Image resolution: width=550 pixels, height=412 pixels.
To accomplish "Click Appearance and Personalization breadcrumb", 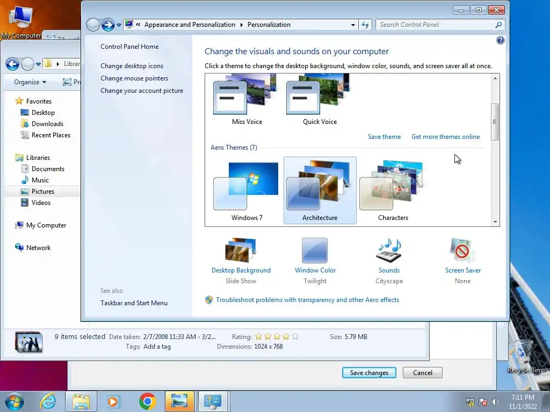I will (190, 25).
